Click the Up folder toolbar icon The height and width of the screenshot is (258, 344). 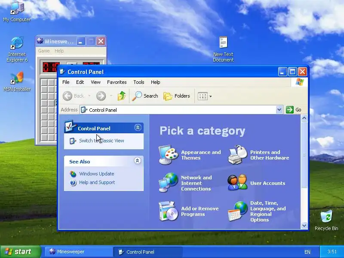[x=122, y=96]
